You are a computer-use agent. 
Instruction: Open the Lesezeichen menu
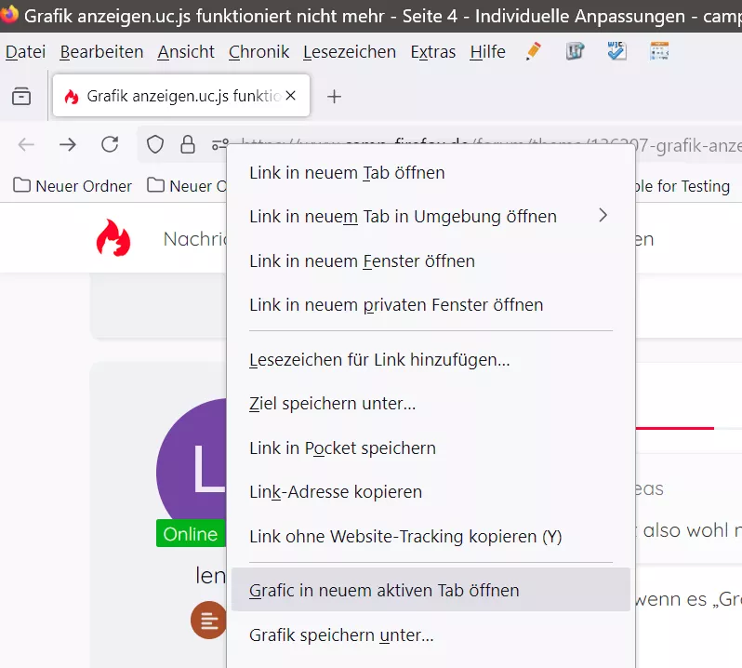pos(350,51)
